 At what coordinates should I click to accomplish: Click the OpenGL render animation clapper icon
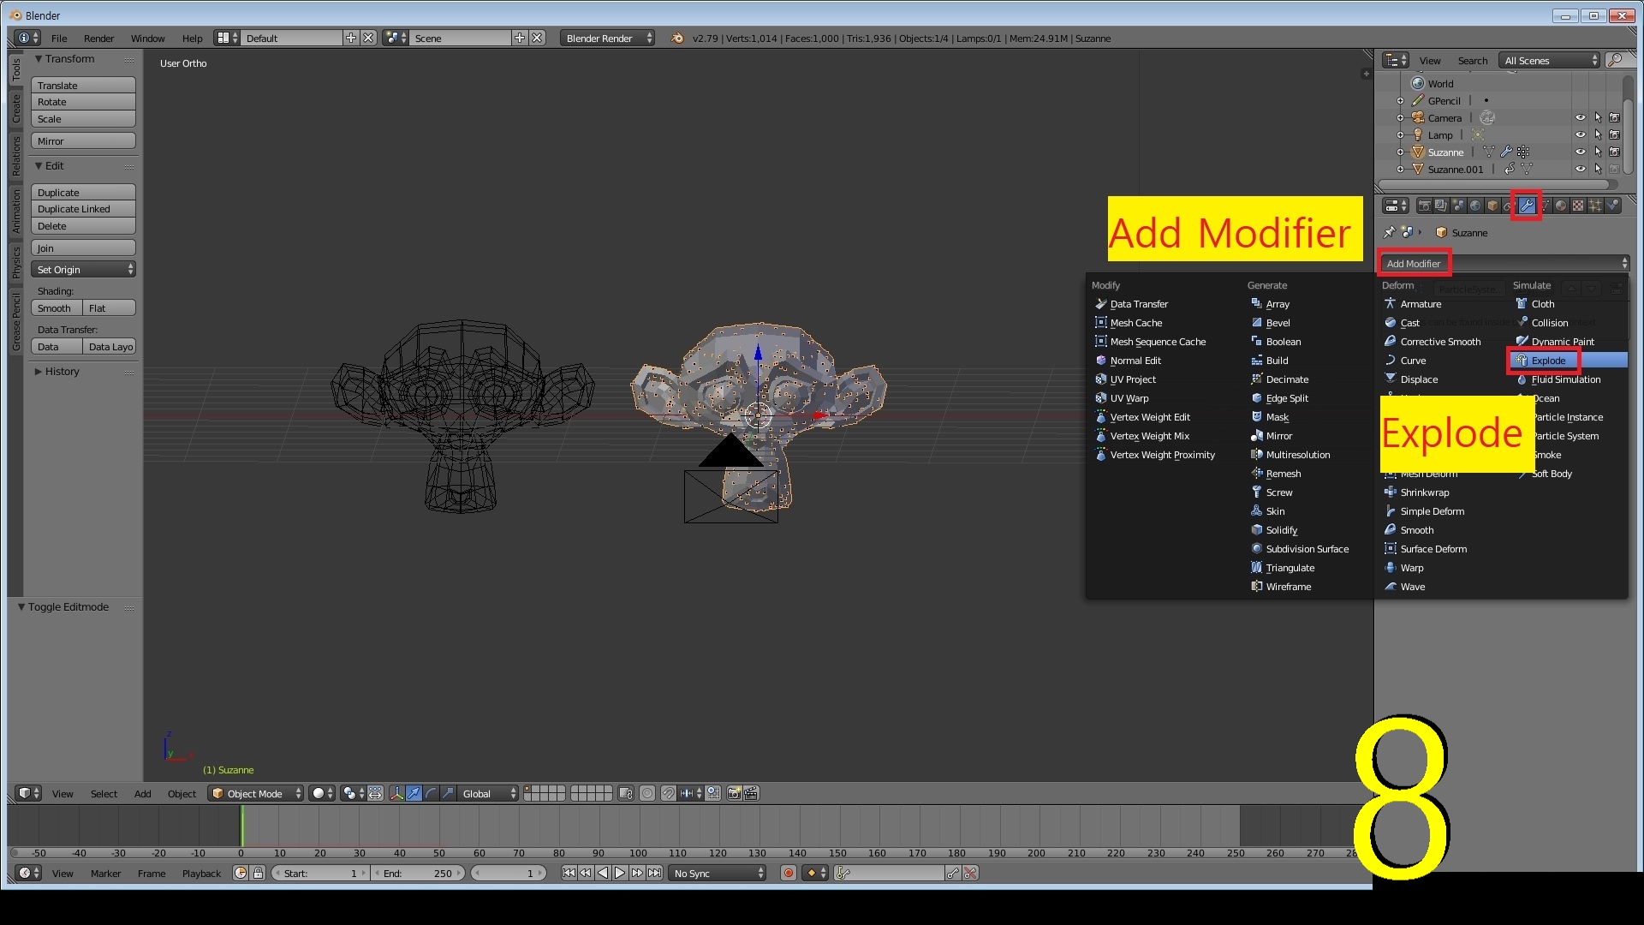pos(751,793)
